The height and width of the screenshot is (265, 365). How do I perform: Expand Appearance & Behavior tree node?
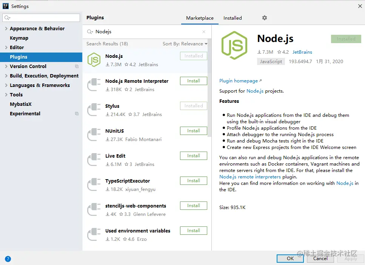tap(6, 28)
